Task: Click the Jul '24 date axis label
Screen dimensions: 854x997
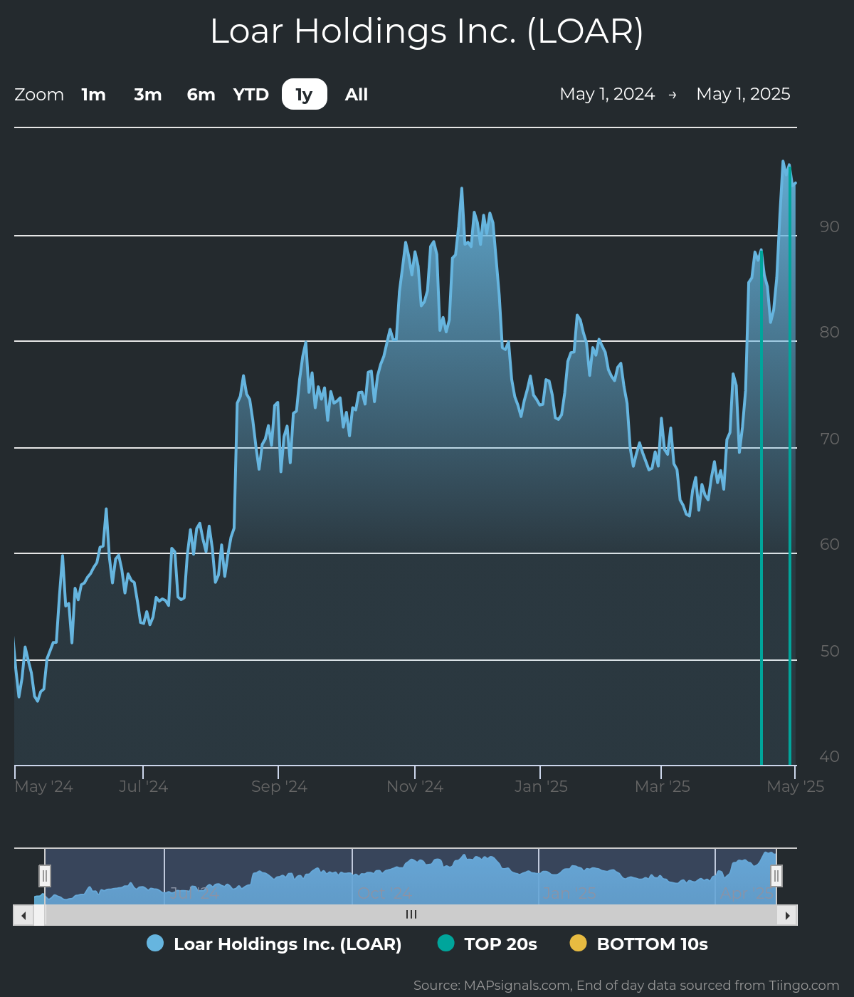Action: (143, 786)
